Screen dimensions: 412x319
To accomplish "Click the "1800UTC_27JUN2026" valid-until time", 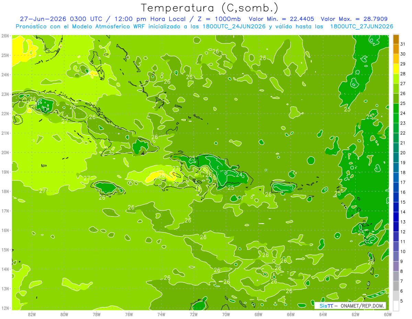I will click(x=362, y=26).
